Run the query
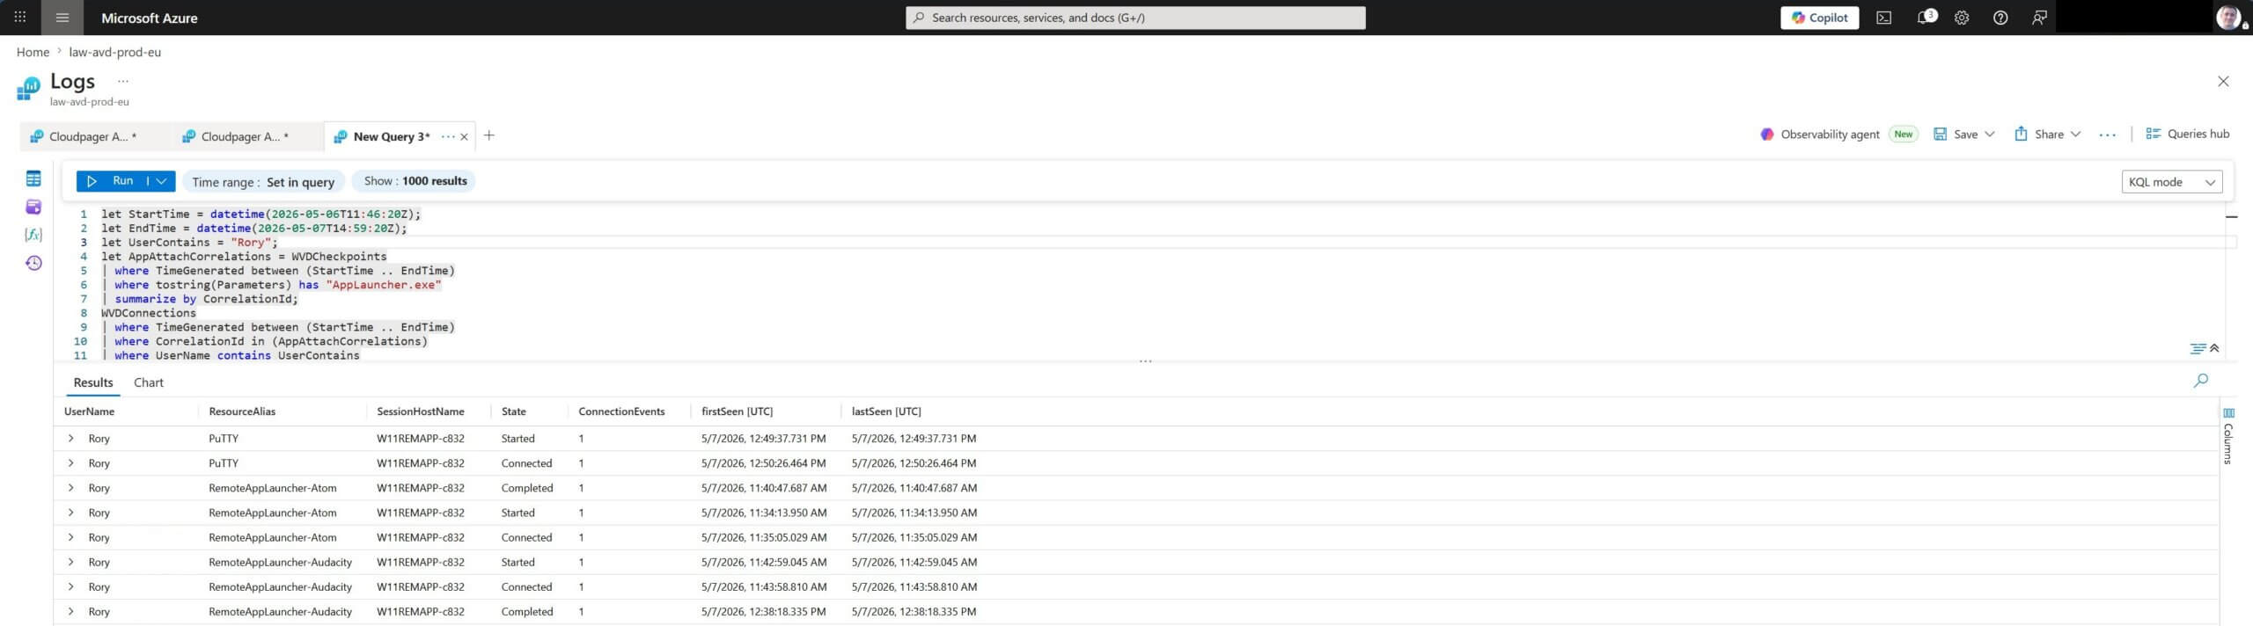This screenshot has width=2253, height=626. click(112, 181)
